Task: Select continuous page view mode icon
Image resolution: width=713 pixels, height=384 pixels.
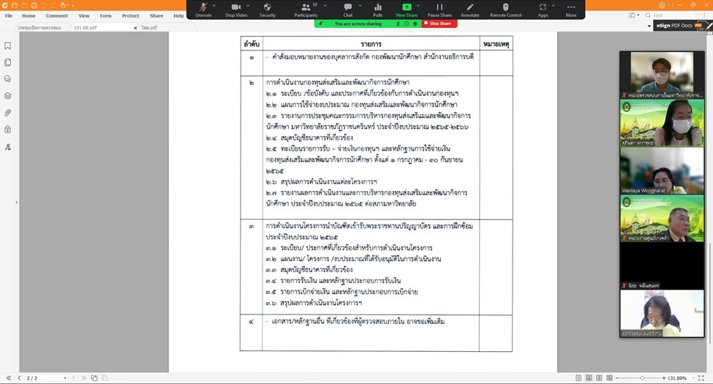Action: 589,378
